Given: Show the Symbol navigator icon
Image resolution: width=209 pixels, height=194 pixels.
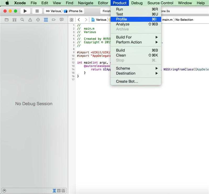Looking at the screenshot, I should click(x=14, y=20).
